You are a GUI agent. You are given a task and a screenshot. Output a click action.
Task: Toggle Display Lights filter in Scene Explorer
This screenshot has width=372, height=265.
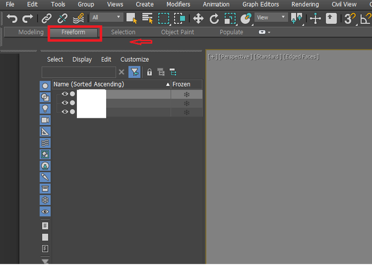(45, 108)
